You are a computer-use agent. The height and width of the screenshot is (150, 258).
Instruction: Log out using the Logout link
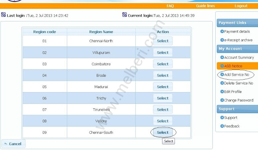point(241,6)
